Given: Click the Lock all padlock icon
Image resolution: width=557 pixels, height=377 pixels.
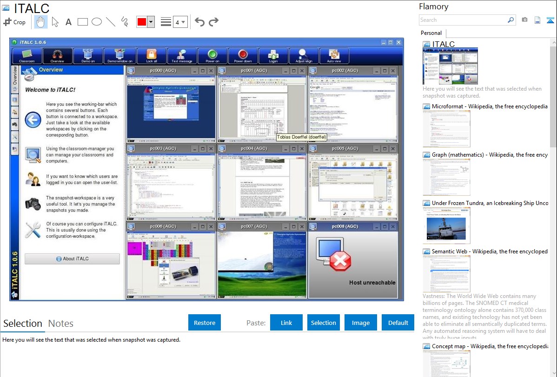Looking at the screenshot, I should [x=151, y=56].
